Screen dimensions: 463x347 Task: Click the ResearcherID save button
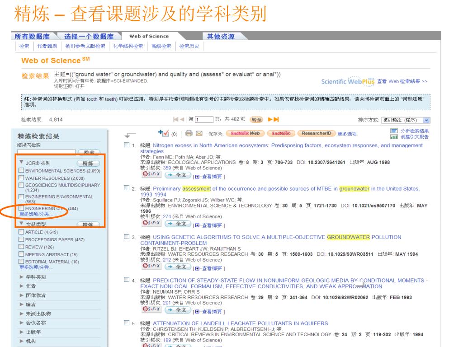(316, 133)
